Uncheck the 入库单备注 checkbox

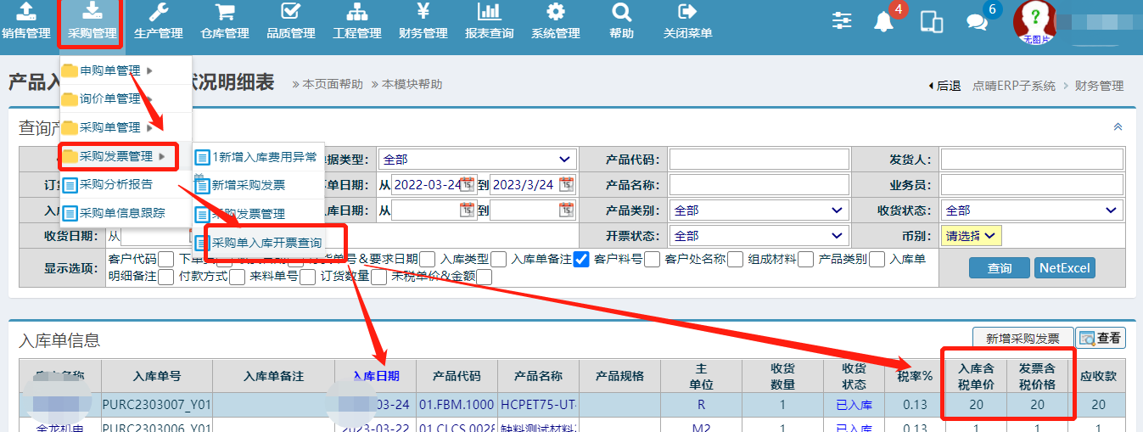point(581,260)
